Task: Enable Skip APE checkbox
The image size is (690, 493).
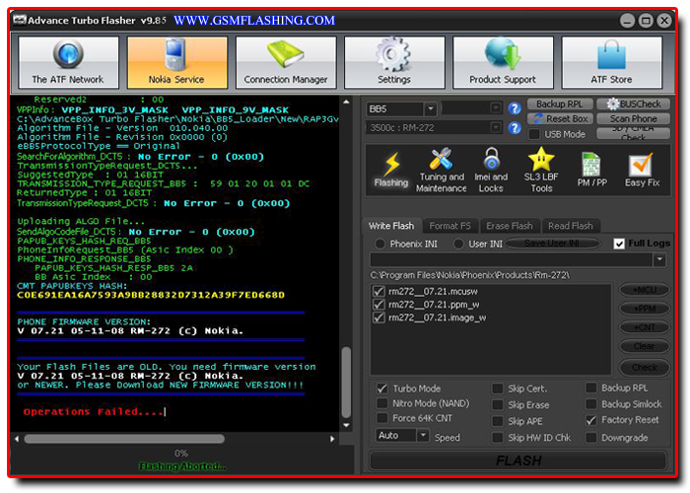Action: [x=498, y=421]
